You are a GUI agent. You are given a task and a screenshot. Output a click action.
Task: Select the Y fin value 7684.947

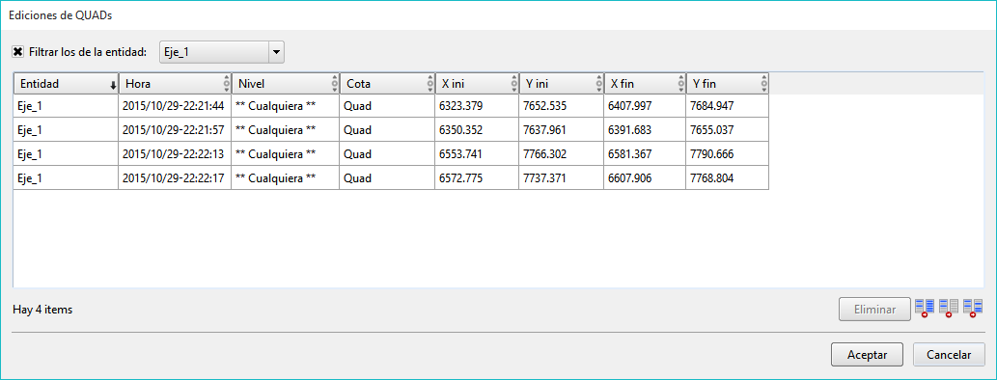(728, 106)
